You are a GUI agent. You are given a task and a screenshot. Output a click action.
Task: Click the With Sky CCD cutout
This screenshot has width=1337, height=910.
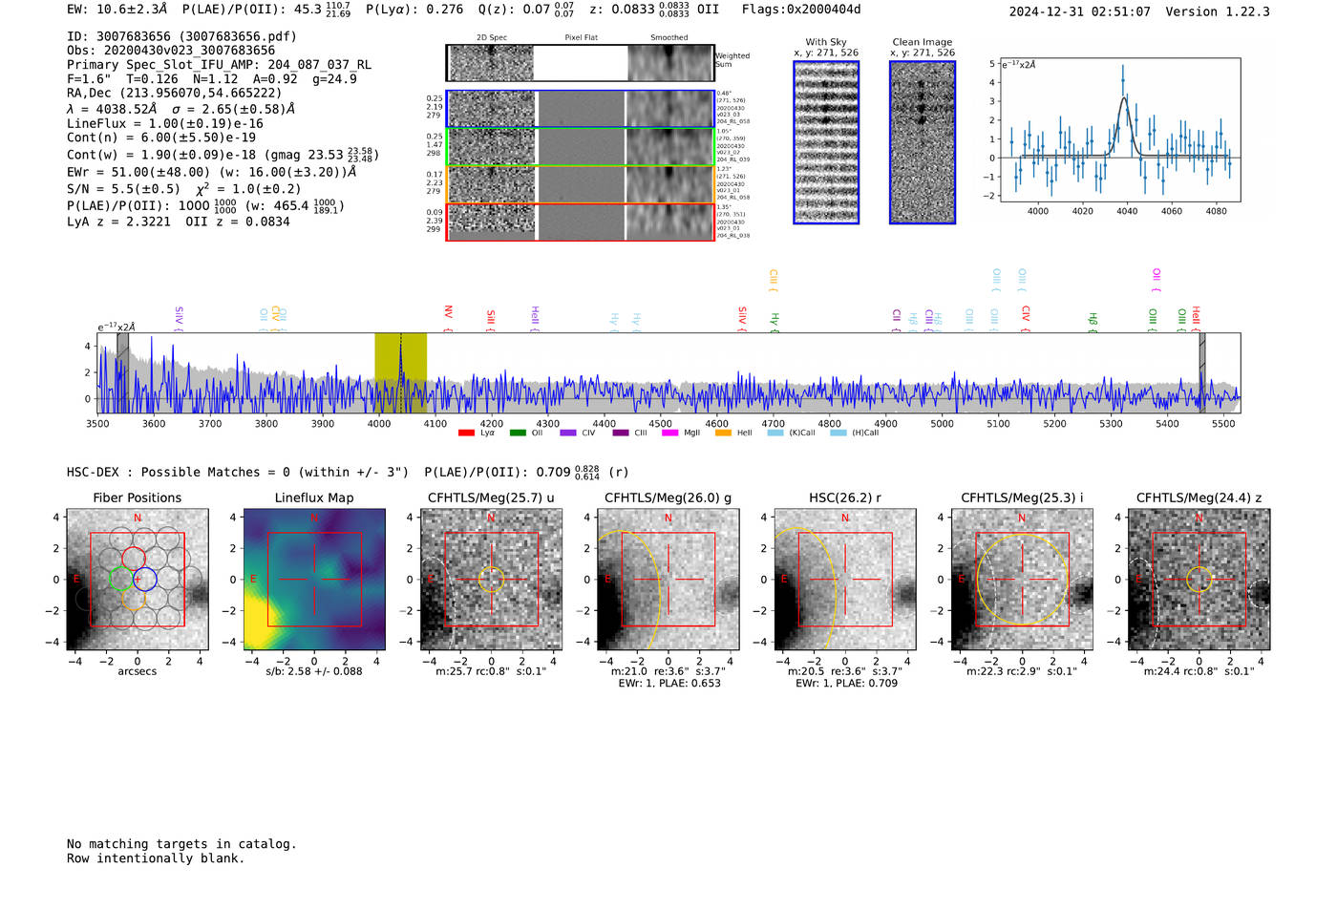[826, 142]
